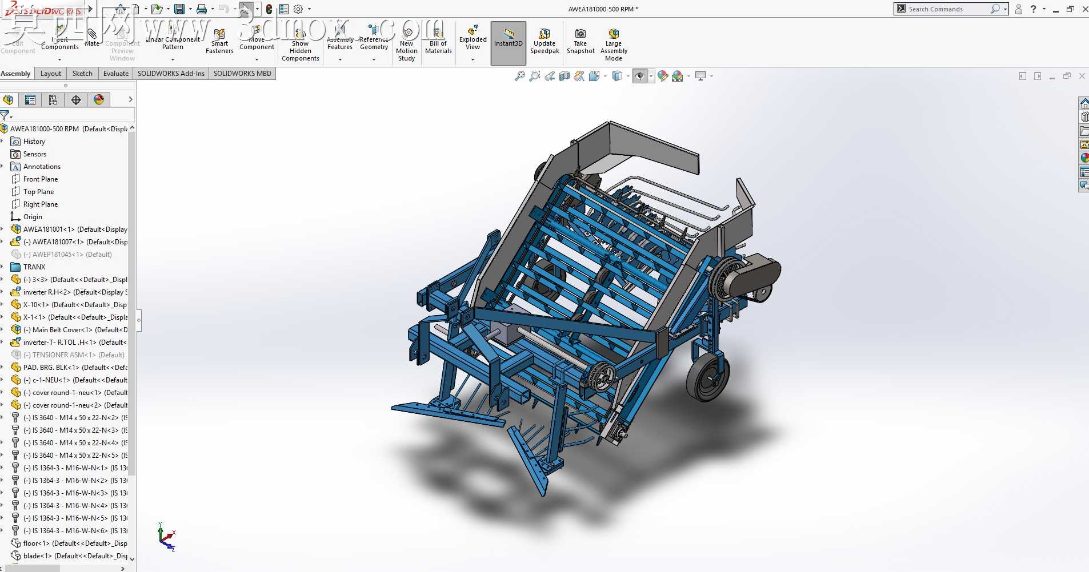Screen dimensions: 1089x572
Task: Click the Save disk icon
Action: pyautogui.click(x=179, y=9)
